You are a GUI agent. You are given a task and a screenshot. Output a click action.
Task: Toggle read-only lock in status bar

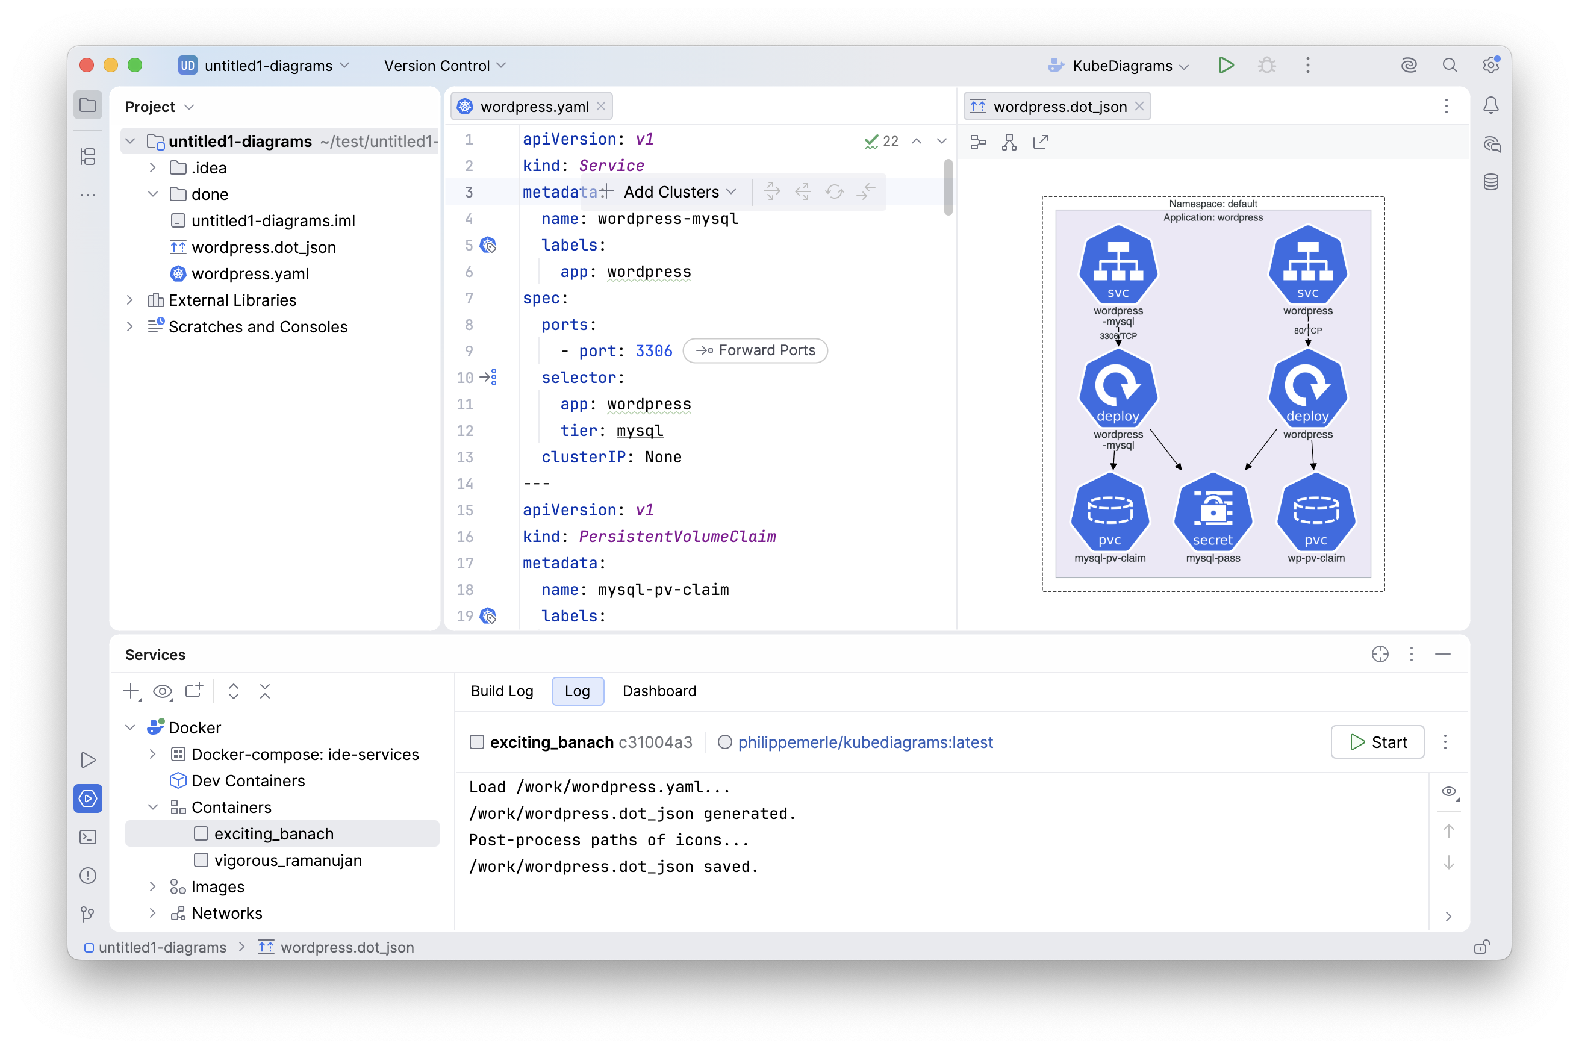click(1481, 947)
